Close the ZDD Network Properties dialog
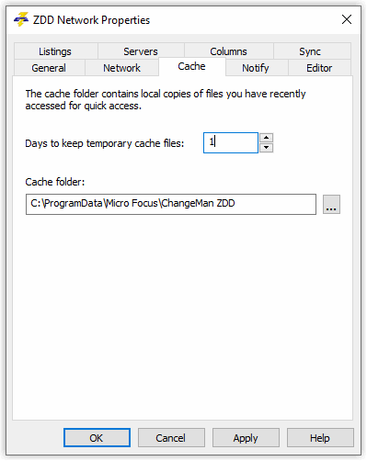The image size is (367, 461). (x=347, y=19)
